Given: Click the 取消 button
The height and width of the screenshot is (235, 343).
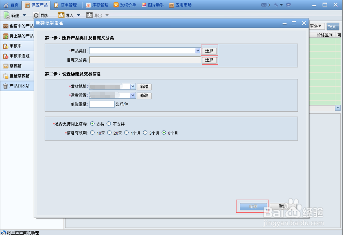Looking at the screenshot, I should (283, 206).
